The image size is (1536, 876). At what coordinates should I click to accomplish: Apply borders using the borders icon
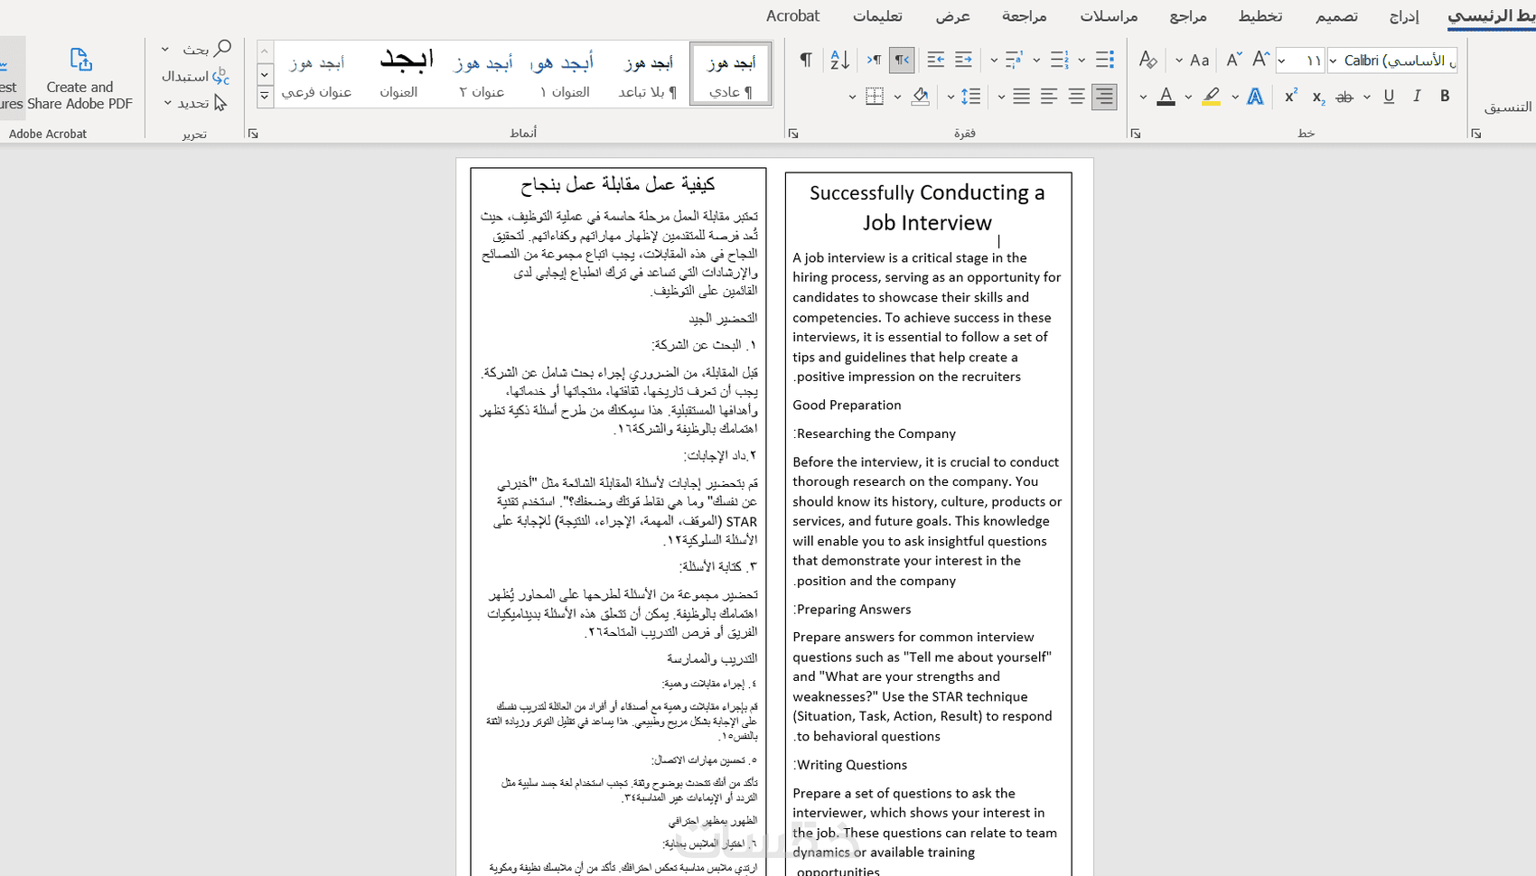[874, 97]
